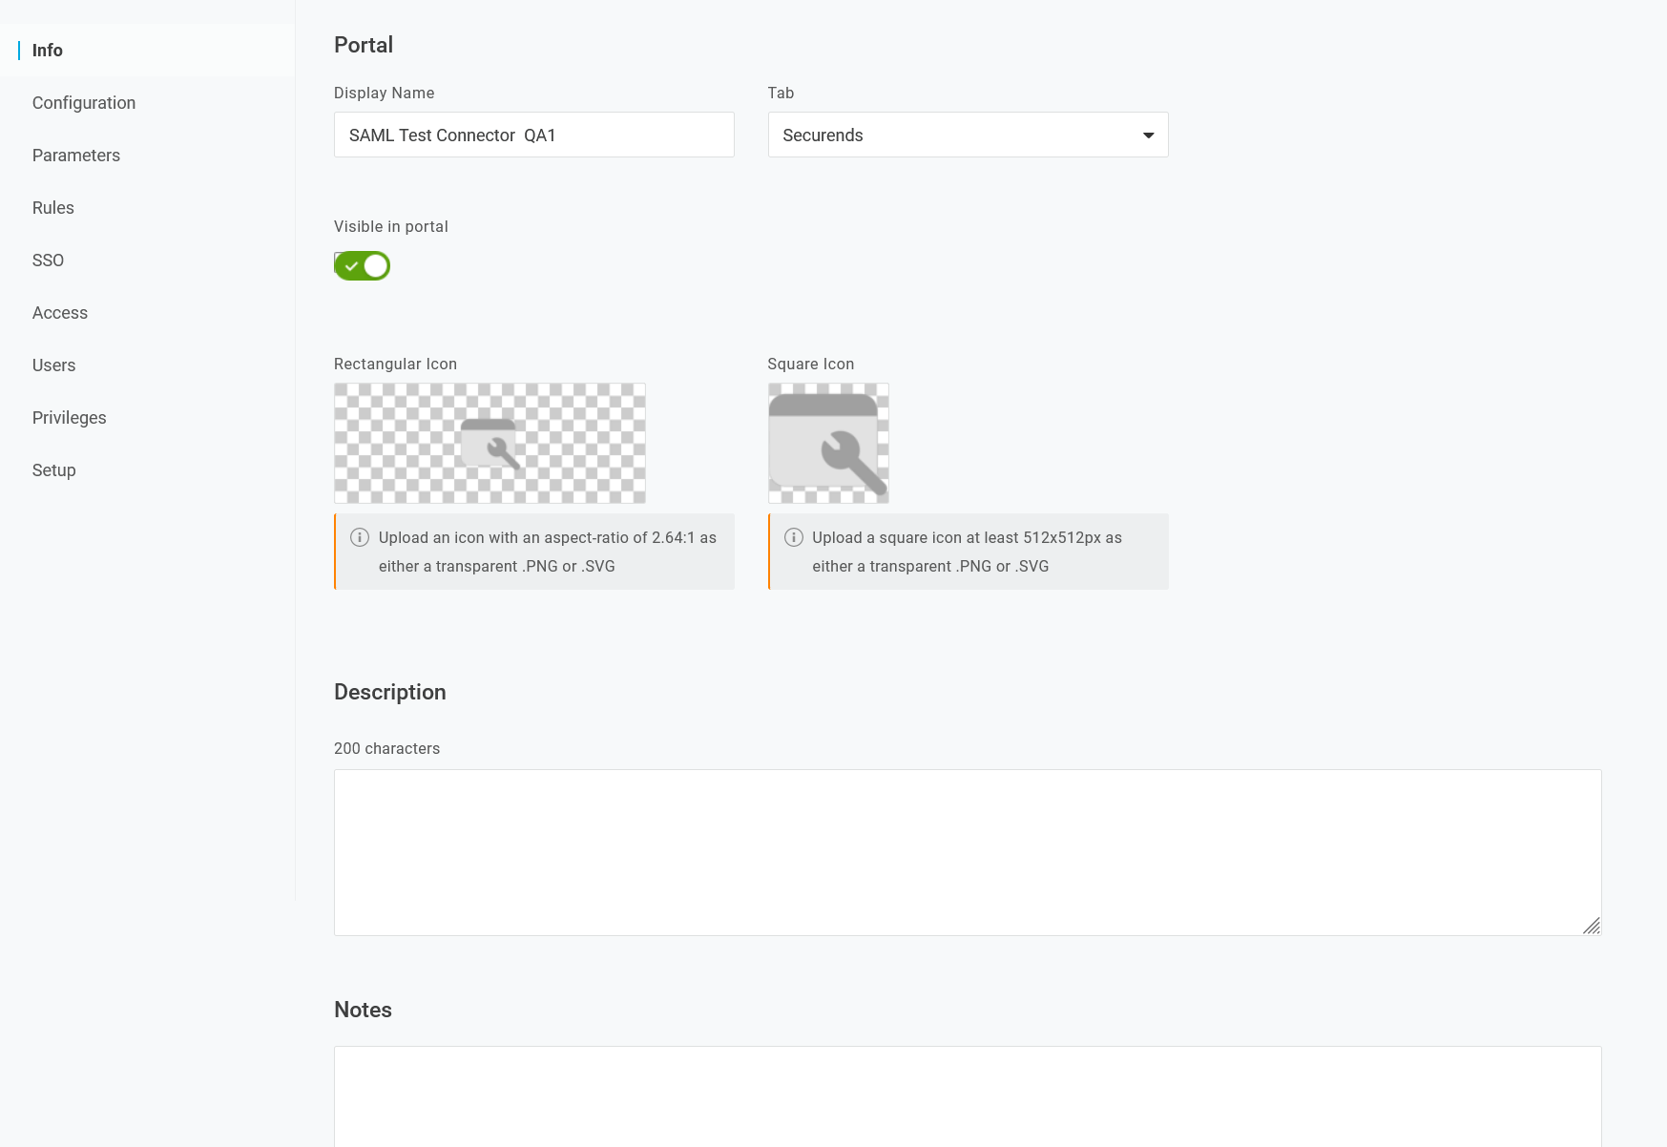1667x1147 pixels.
Task: Switch to the Configuration section
Action: click(x=84, y=102)
